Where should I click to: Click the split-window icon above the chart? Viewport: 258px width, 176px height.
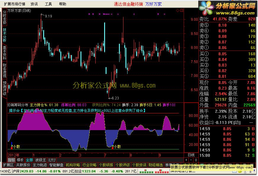(x=182, y=11)
